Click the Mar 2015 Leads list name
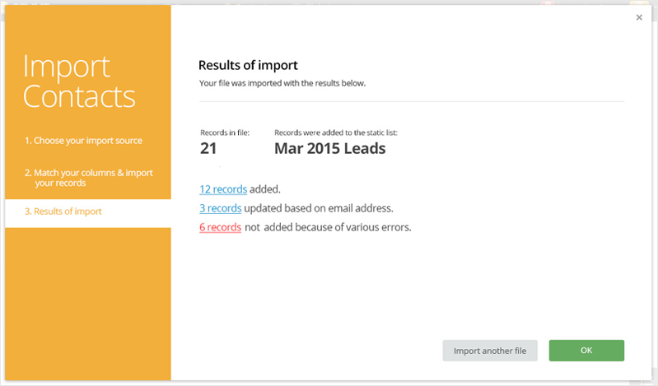 tap(329, 149)
